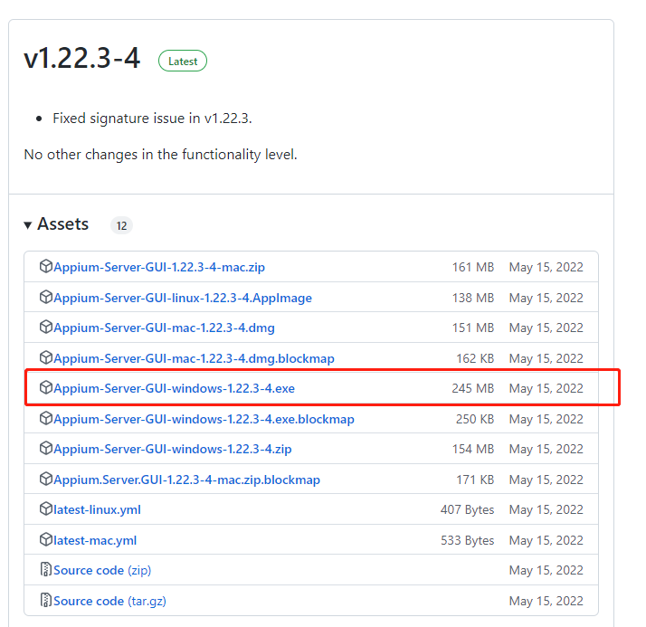
Task: Select the 151 MB size text
Action: 473,328
